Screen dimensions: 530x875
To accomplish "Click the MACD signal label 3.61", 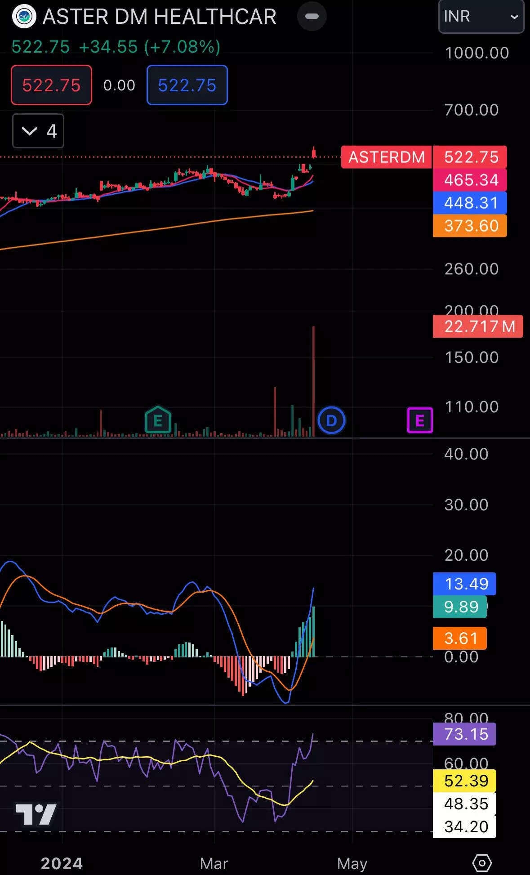I will click(x=460, y=638).
